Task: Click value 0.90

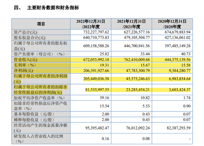Action: tap(187, 106)
